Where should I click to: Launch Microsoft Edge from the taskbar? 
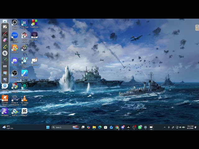[100, 127]
